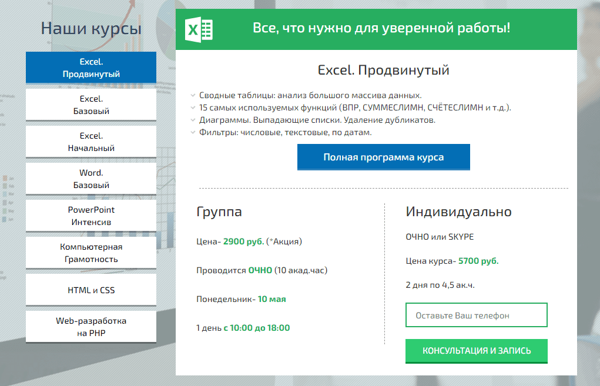
Task: Click the time с 10:00 до 18:00
Action: [257, 328]
